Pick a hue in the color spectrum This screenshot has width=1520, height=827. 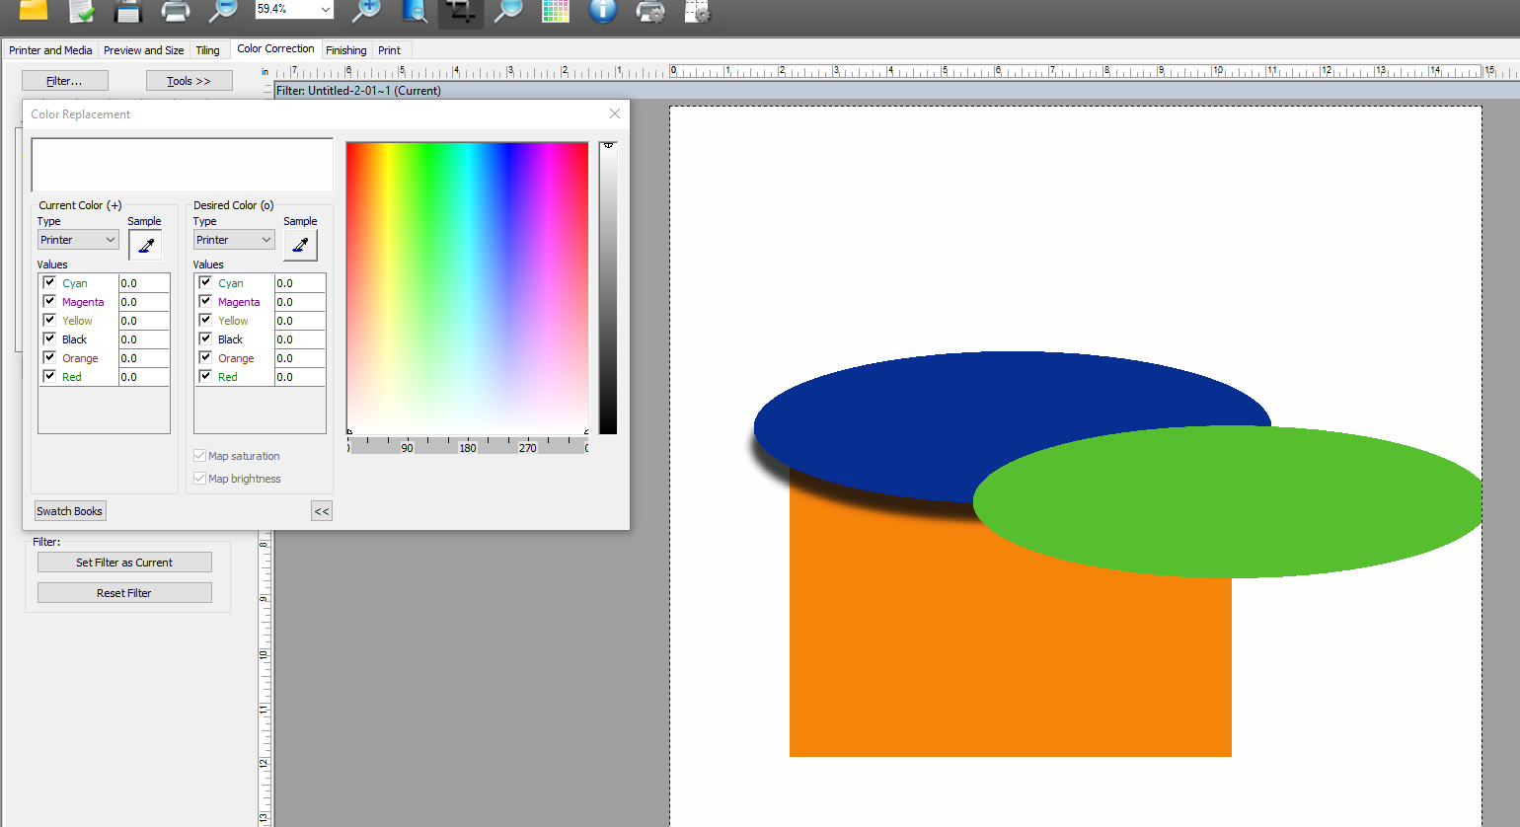click(x=468, y=288)
